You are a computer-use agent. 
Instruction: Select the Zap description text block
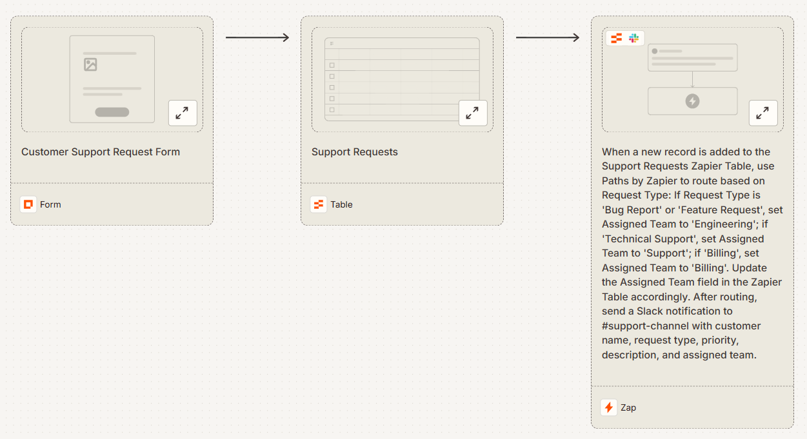[x=692, y=253]
